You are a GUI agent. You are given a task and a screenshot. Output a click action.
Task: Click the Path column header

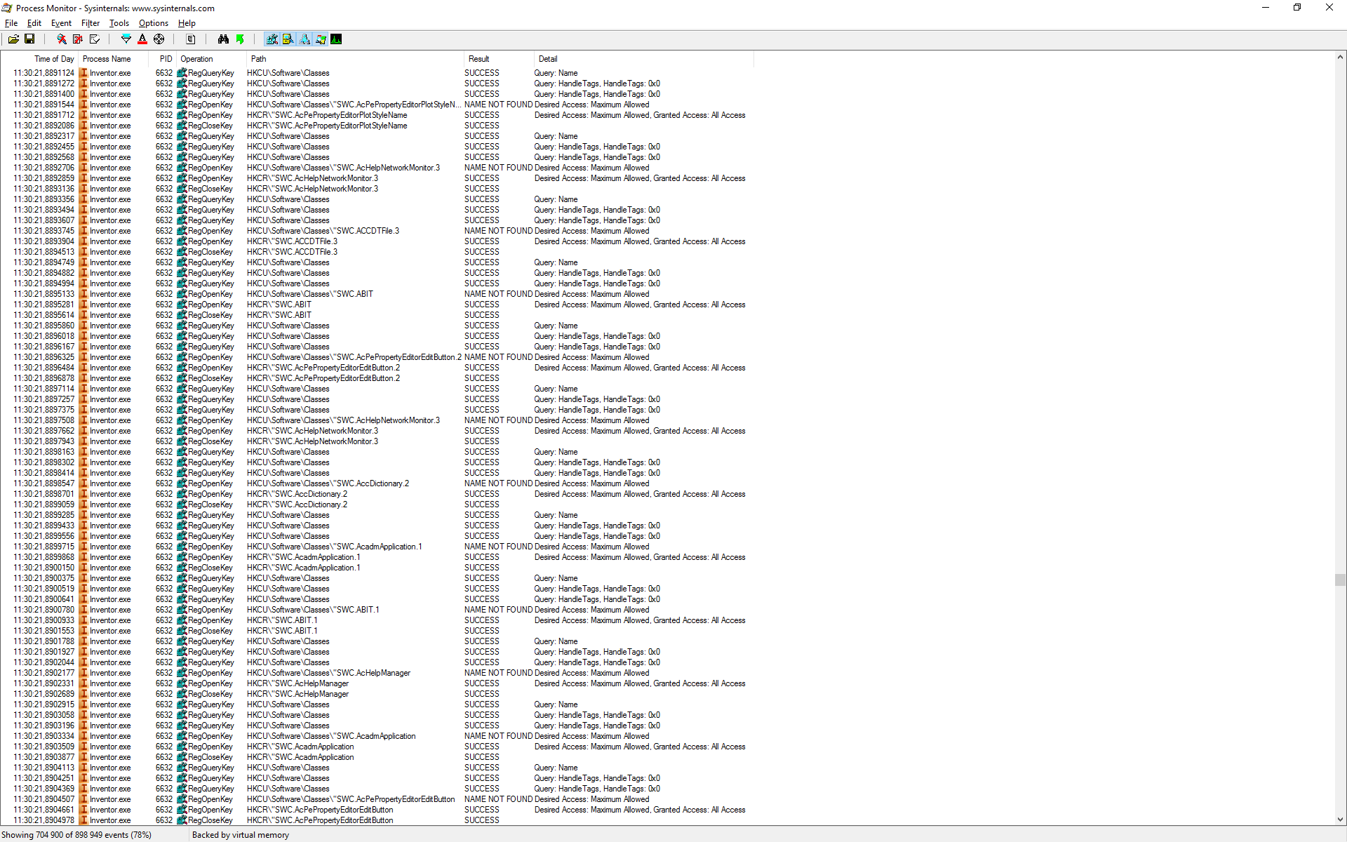pyautogui.click(x=355, y=59)
